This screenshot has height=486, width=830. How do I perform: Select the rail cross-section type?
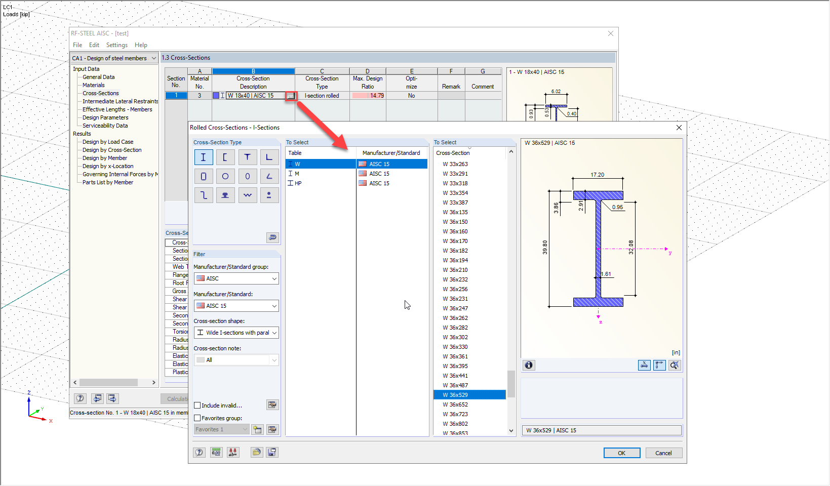pyautogui.click(x=225, y=195)
